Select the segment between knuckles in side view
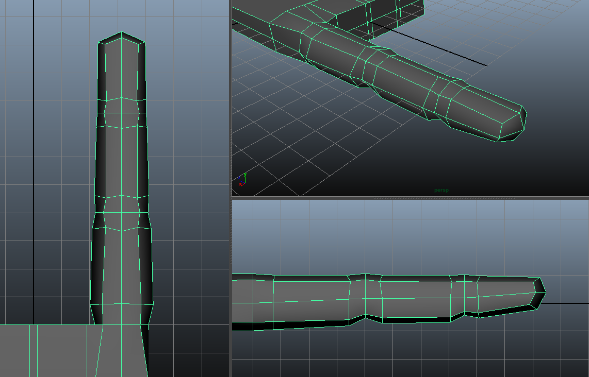Screen dimensions: 589x377 pos(415,299)
